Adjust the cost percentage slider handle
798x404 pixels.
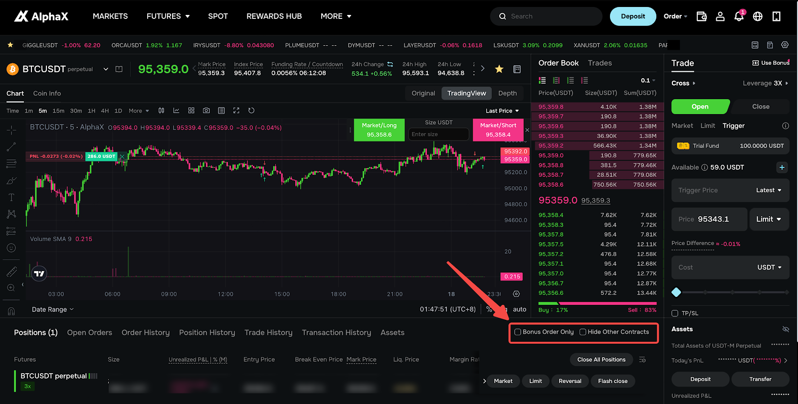click(x=676, y=292)
